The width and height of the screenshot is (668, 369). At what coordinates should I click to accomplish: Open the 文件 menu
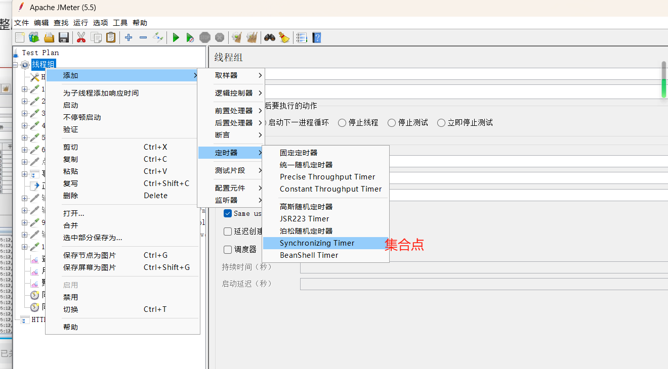click(x=22, y=23)
